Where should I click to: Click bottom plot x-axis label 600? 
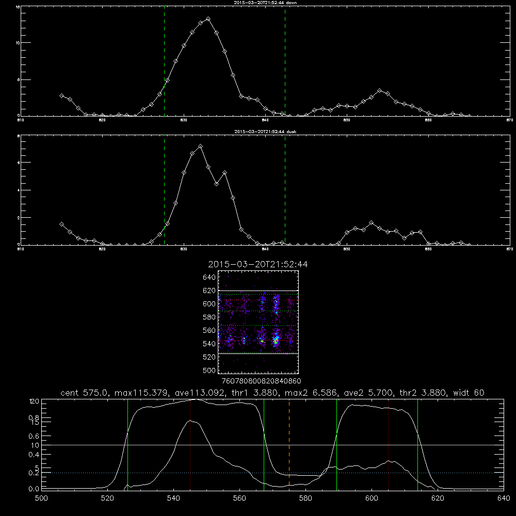[x=372, y=498]
